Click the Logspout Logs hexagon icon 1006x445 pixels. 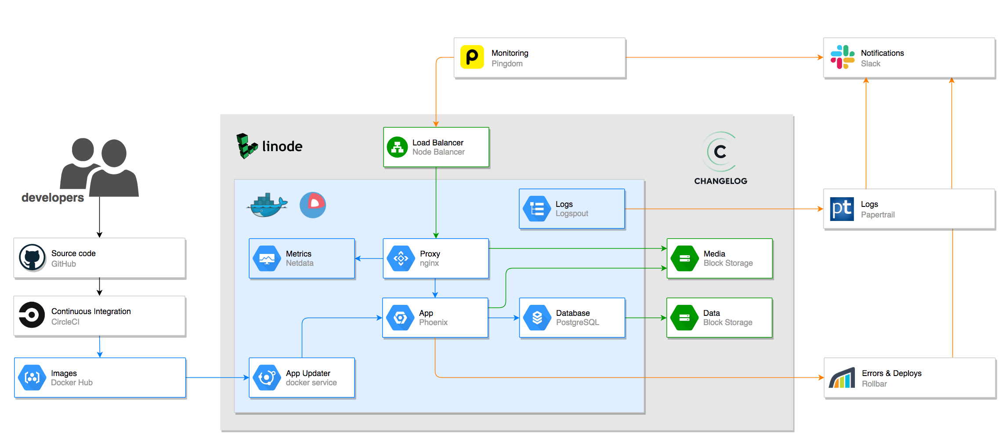(x=537, y=209)
